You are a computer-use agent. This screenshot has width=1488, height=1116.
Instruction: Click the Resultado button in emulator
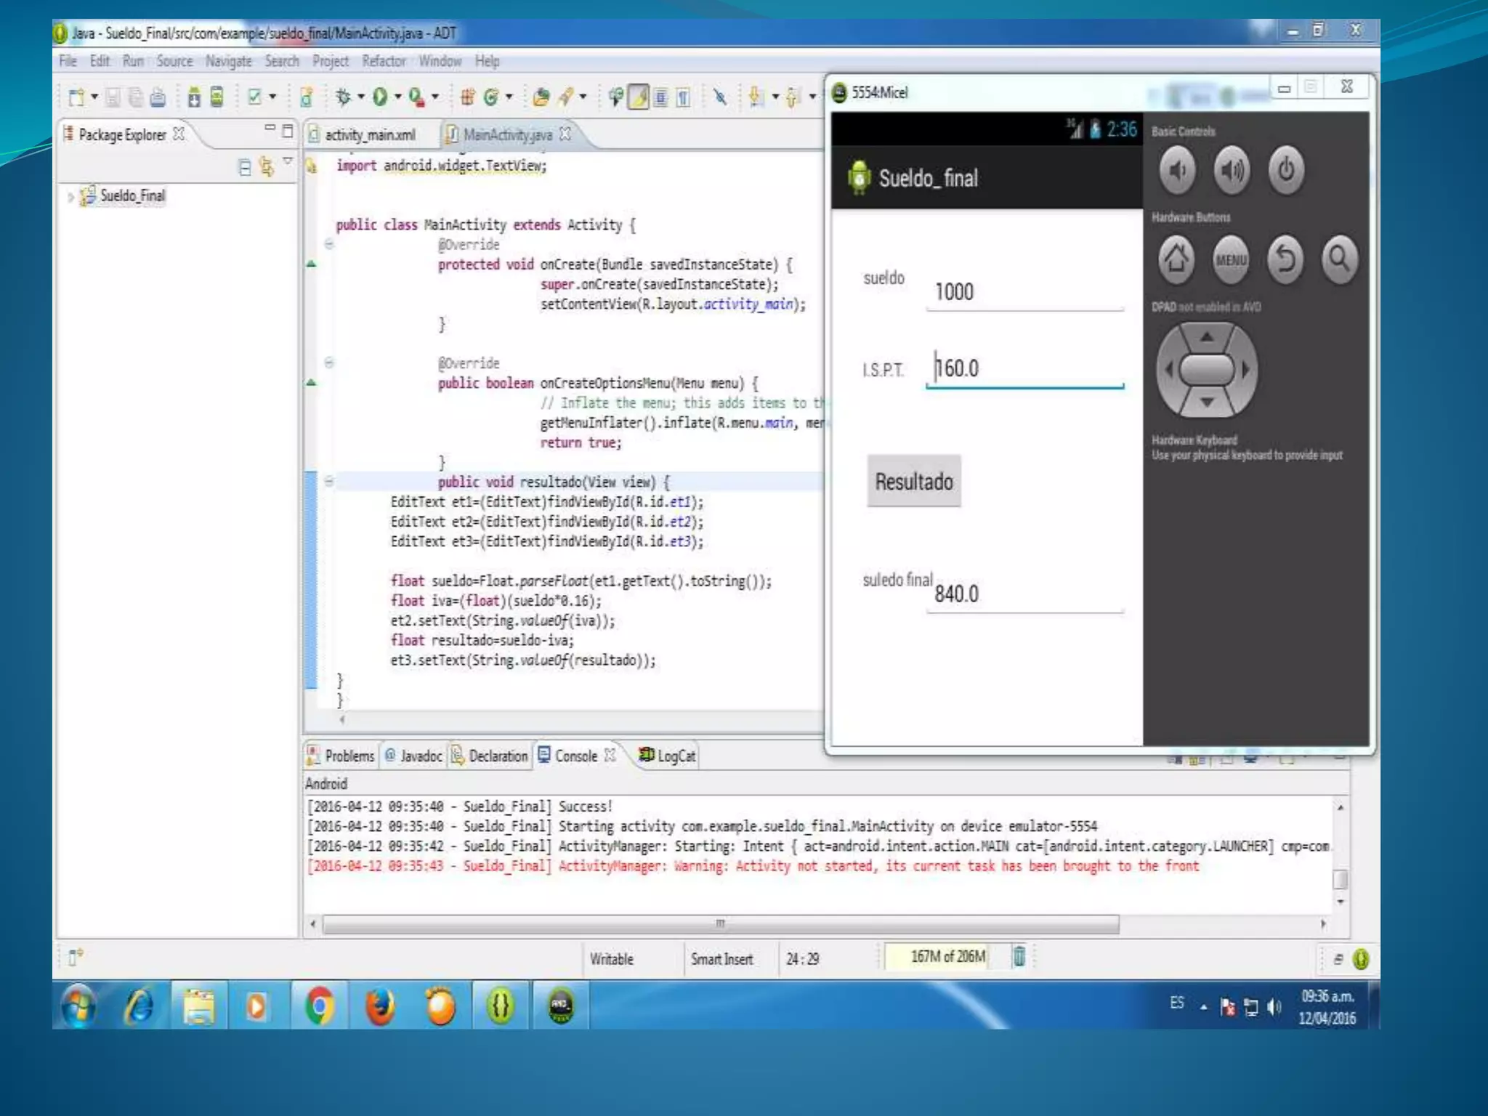tap(913, 481)
